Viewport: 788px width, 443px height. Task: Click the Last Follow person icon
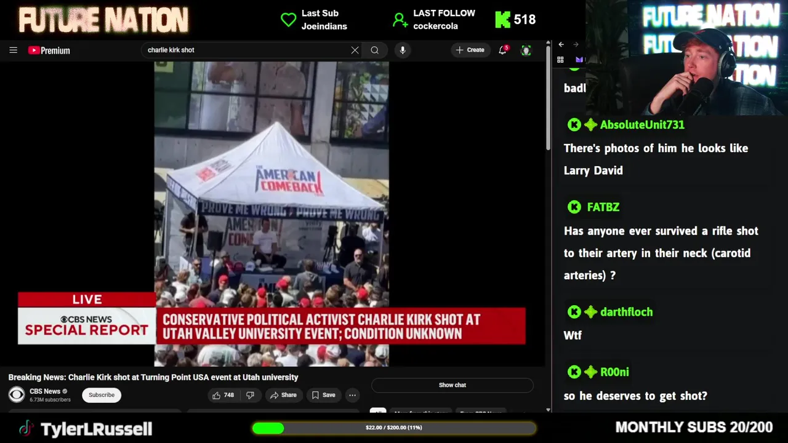[400, 20]
